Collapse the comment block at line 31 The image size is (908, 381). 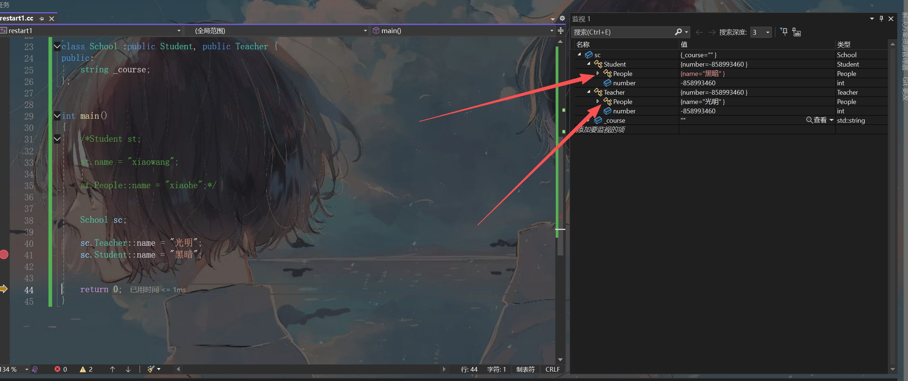coord(57,139)
